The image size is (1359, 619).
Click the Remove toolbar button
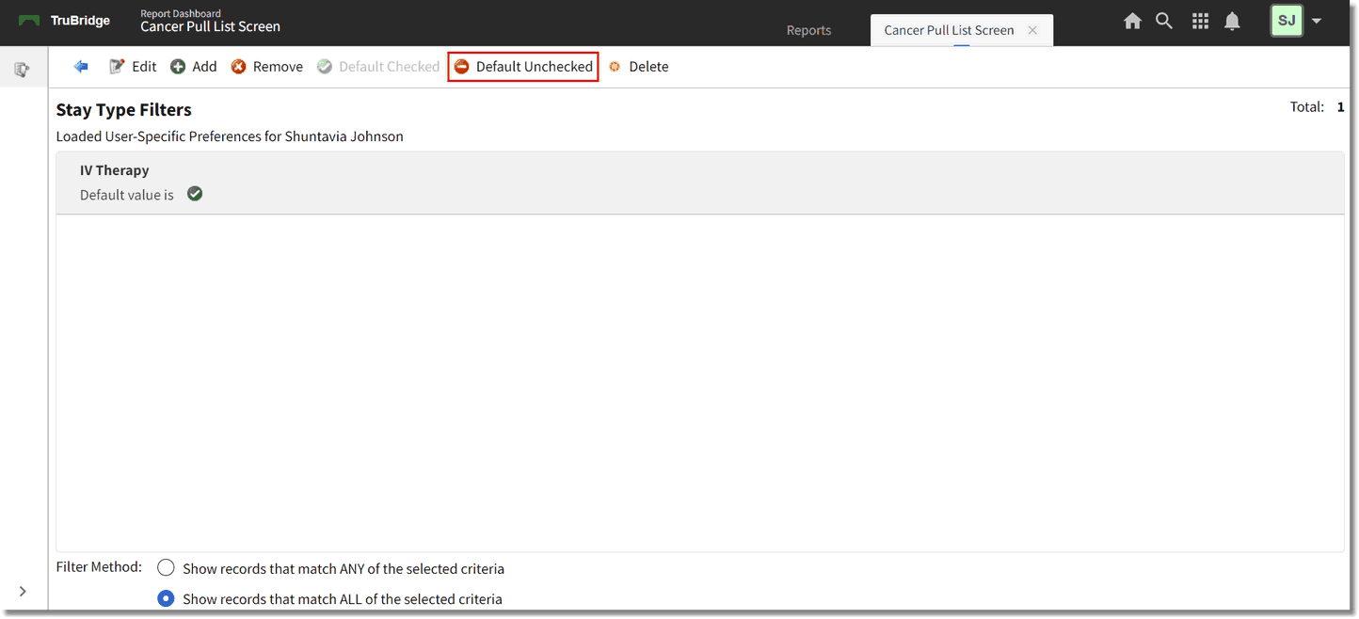[267, 67]
